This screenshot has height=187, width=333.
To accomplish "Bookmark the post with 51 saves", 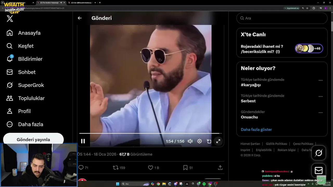I will 188,168.
